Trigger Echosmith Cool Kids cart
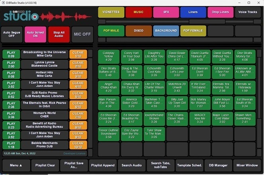This screenshot has width=264, height=175. [x=154, y=72]
